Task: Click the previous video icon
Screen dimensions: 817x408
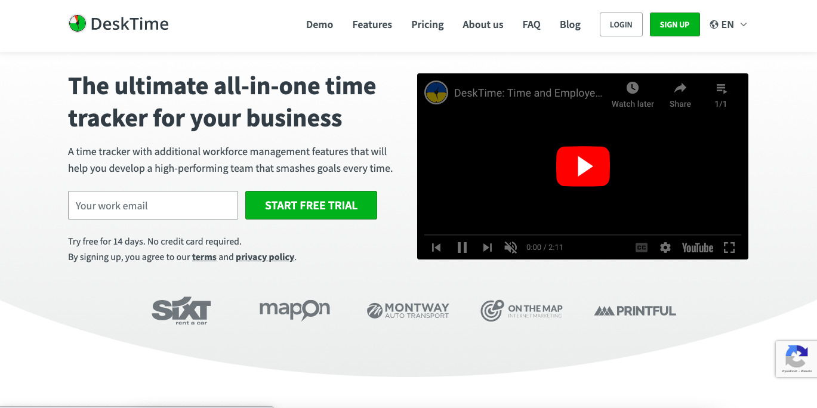Action: 436,248
